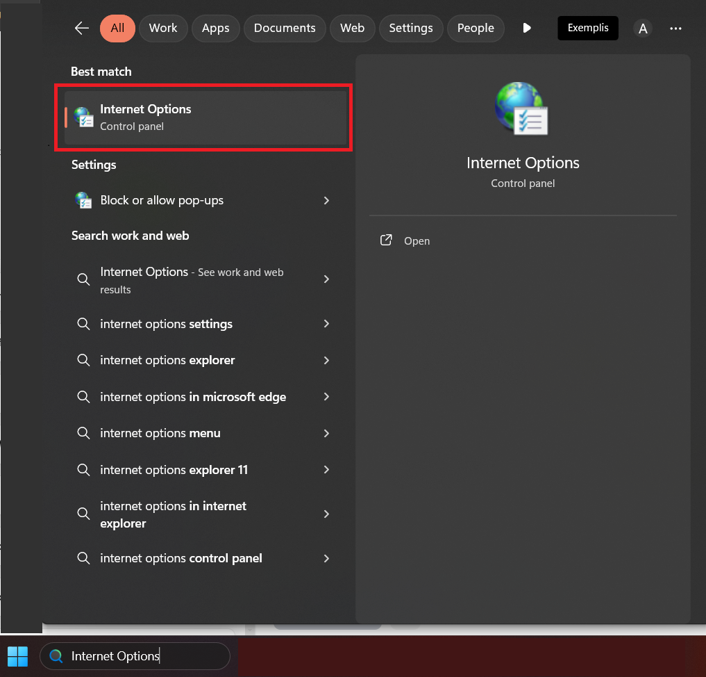The width and height of the screenshot is (706, 677).
Task: Click the play arrow to show more filters
Action: point(527,28)
